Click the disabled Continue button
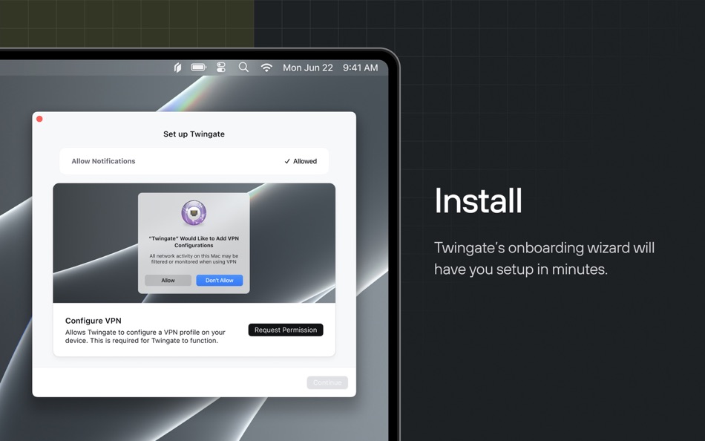Viewport: 705px width, 441px height. click(x=327, y=382)
